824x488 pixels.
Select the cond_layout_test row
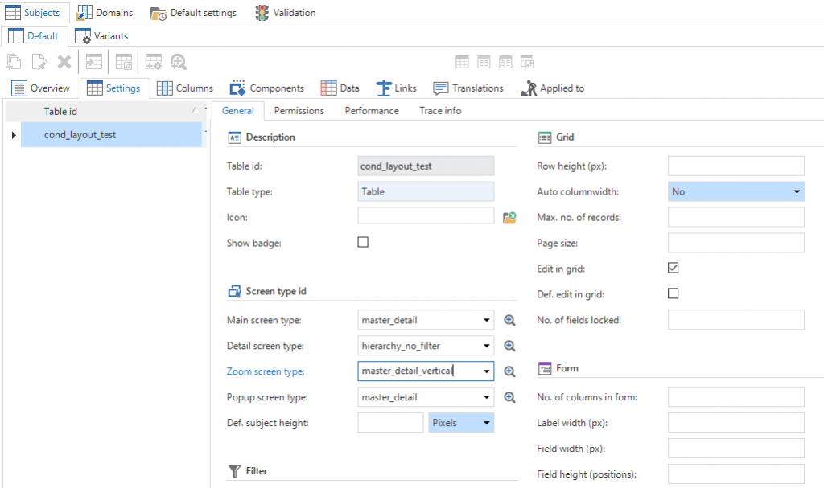point(111,135)
